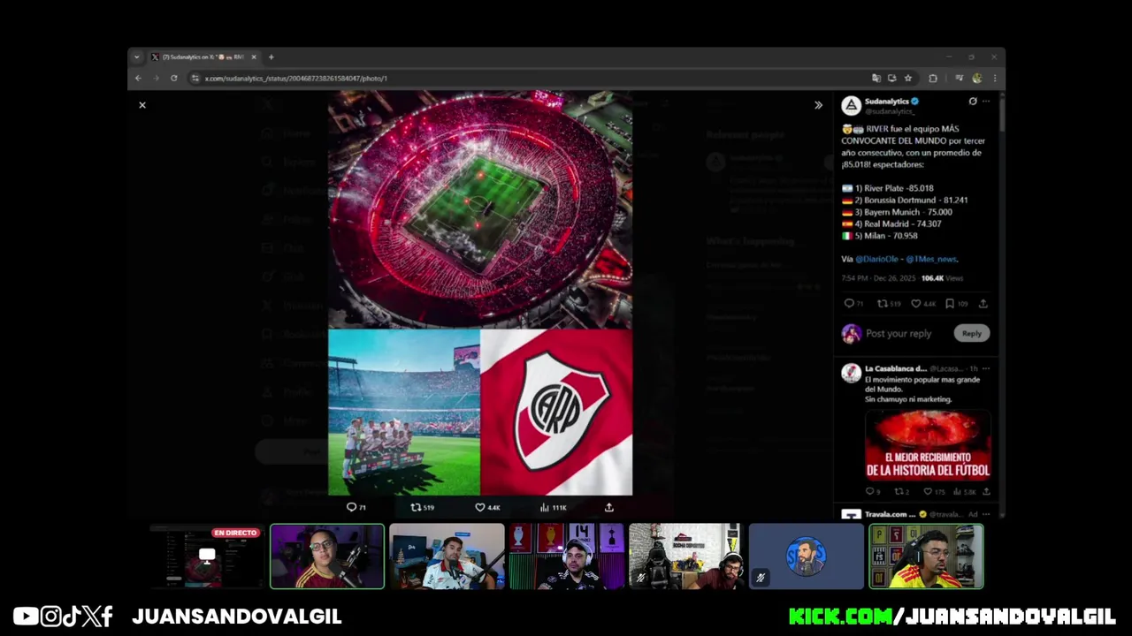This screenshot has width=1132, height=636.
Task: Click the install/cast screen icon in the address bar
Action: [x=891, y=78]
